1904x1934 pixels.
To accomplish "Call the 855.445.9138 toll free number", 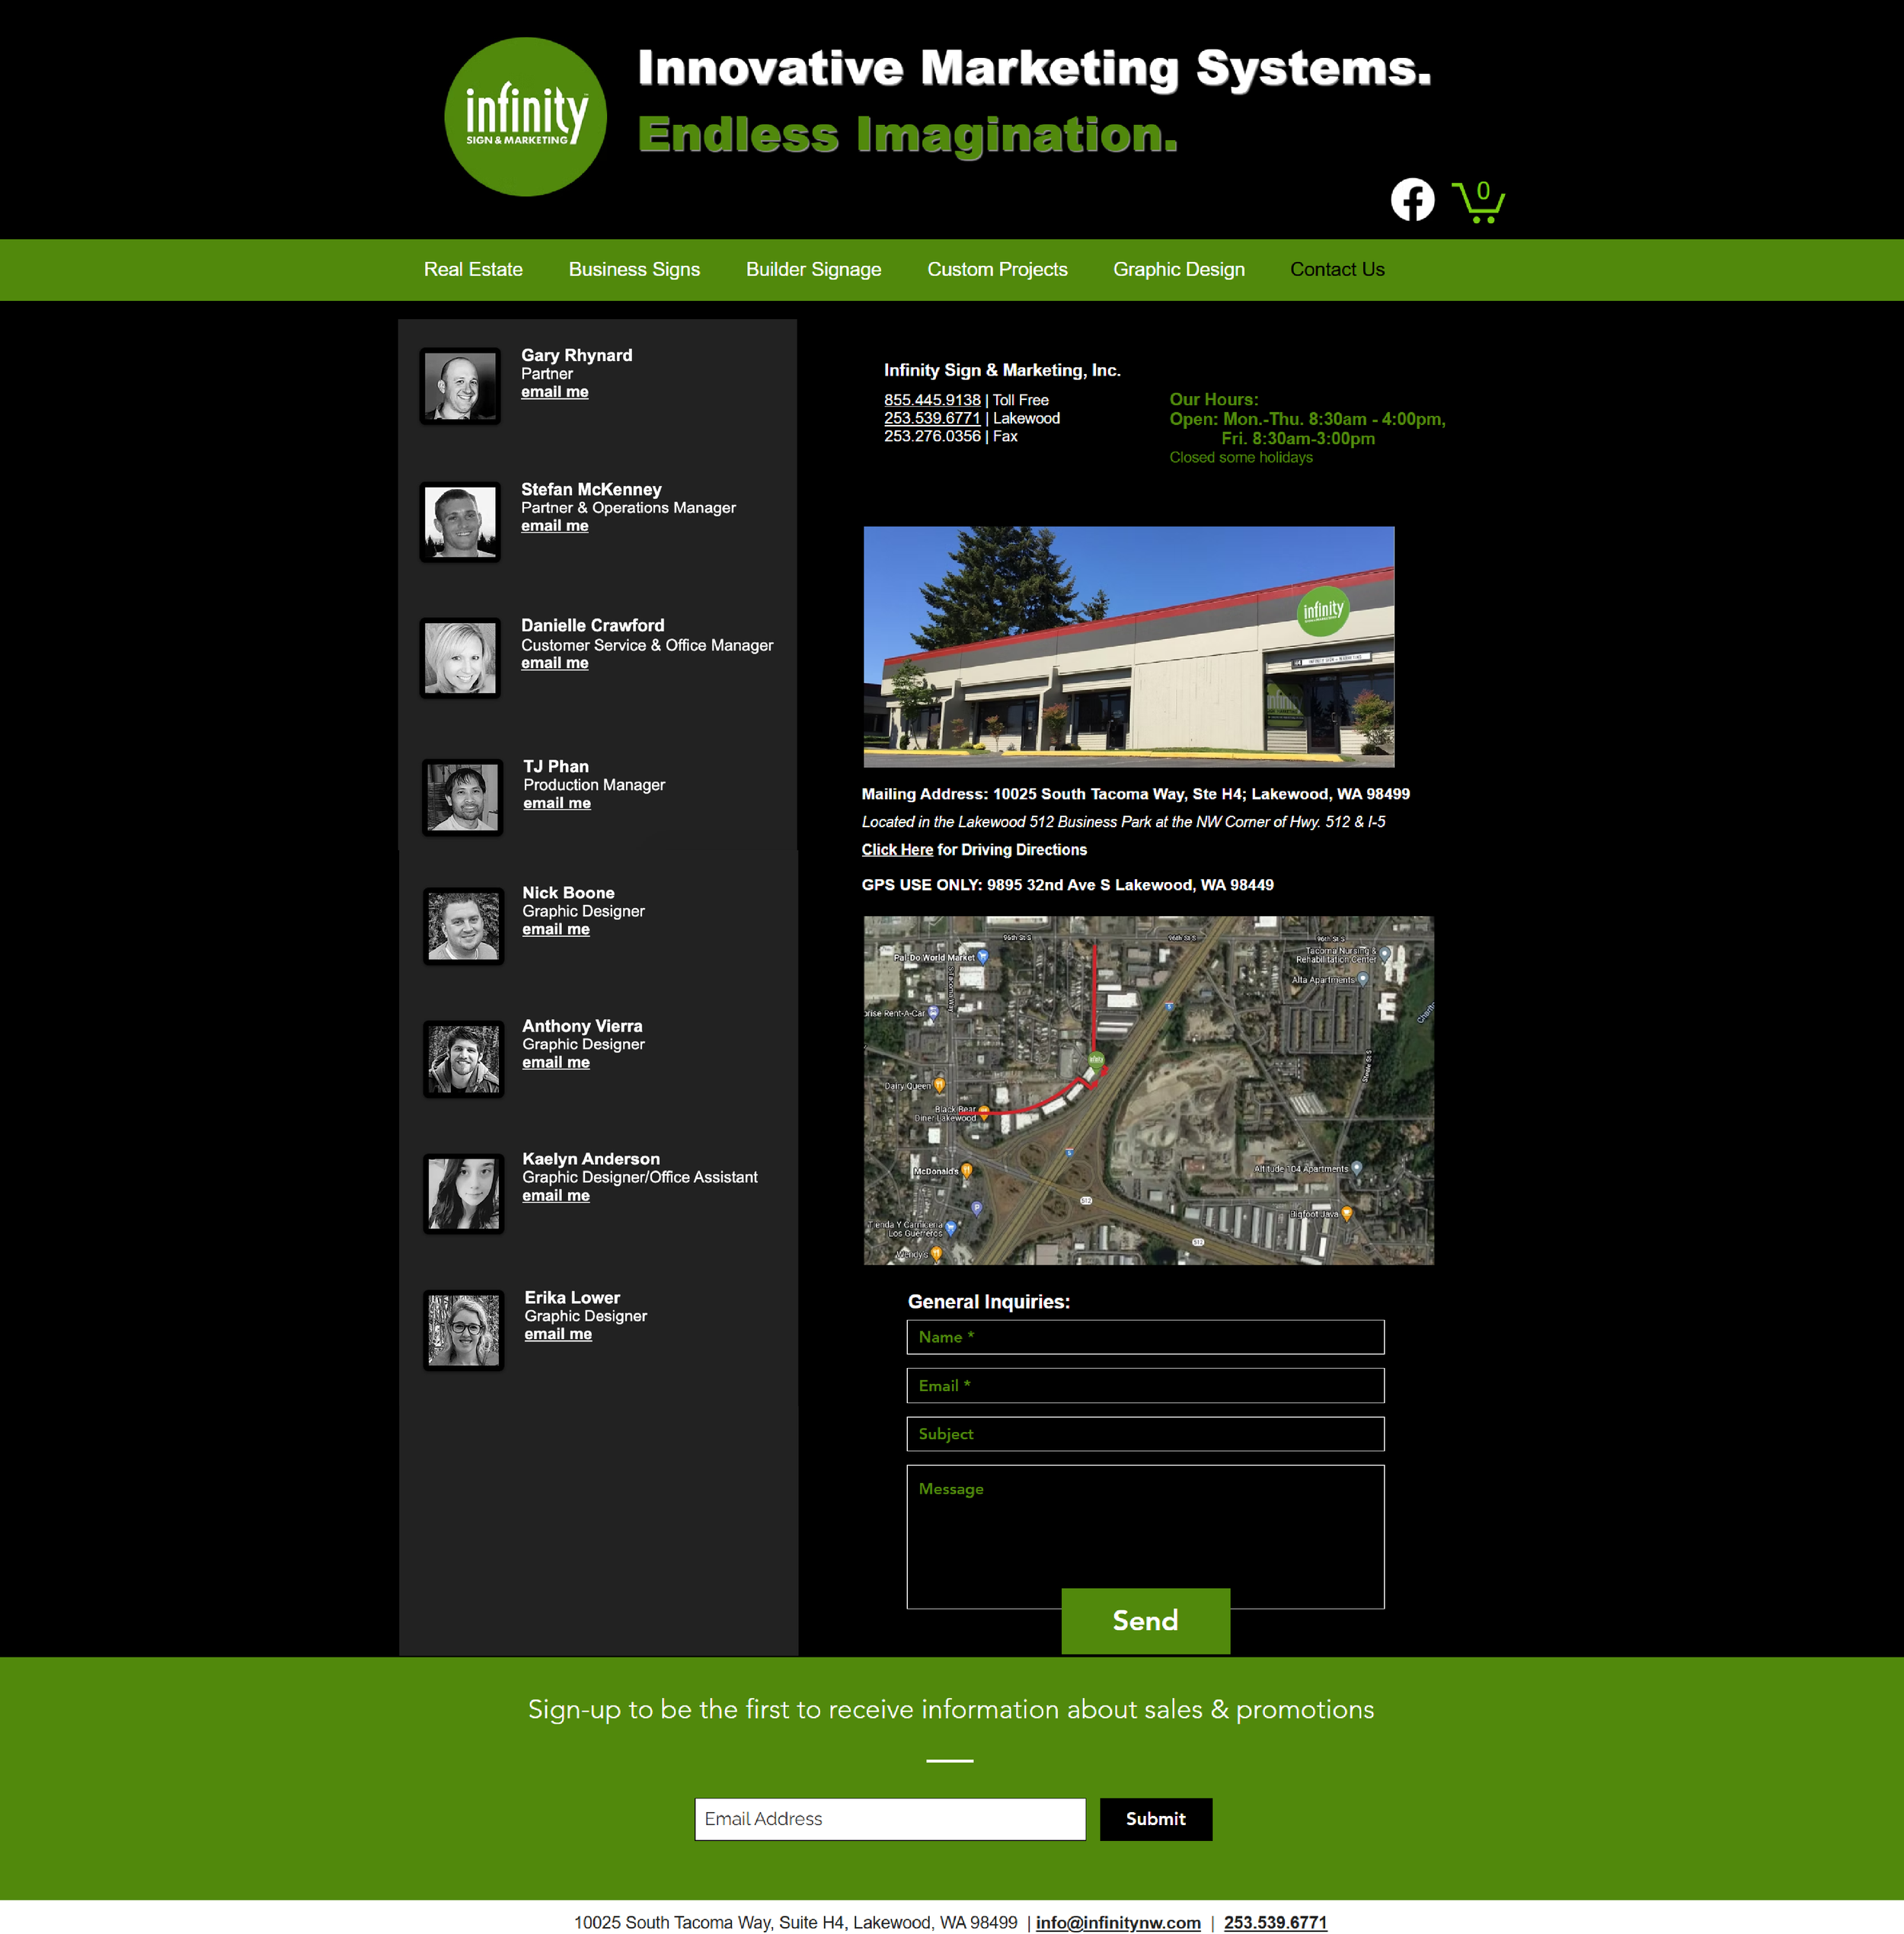I will click(x=931, y=400).
